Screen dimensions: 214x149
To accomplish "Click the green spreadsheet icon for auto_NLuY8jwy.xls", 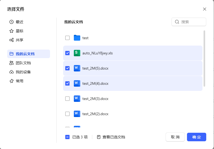I will click(77, 53).
